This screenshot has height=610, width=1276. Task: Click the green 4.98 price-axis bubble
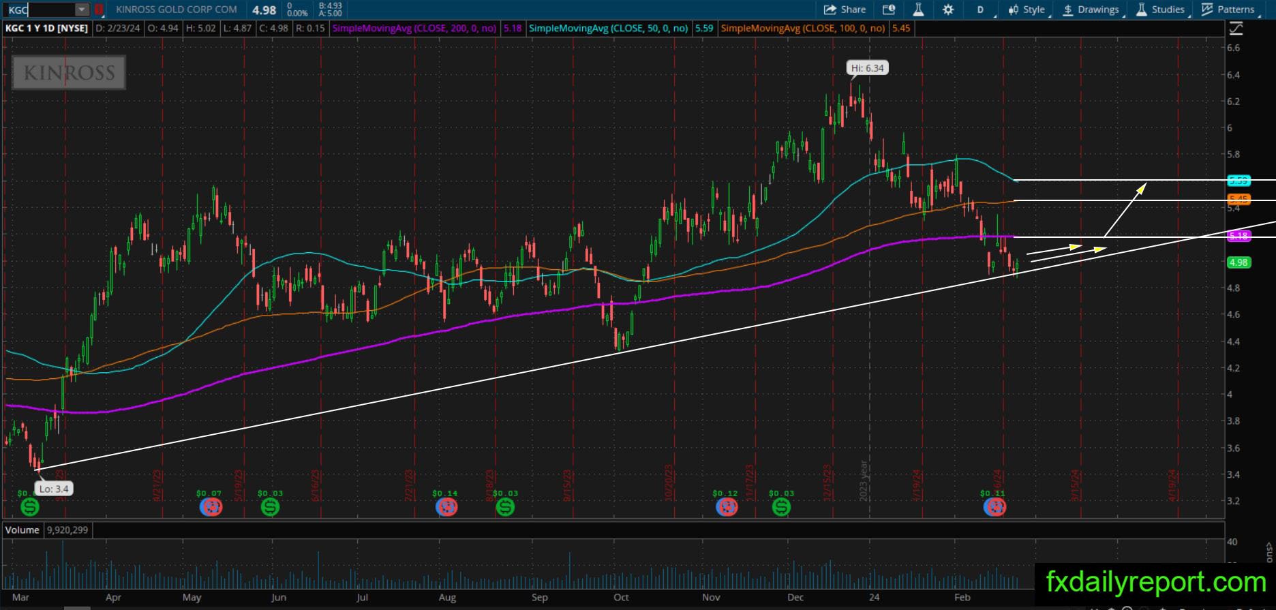1239,262
